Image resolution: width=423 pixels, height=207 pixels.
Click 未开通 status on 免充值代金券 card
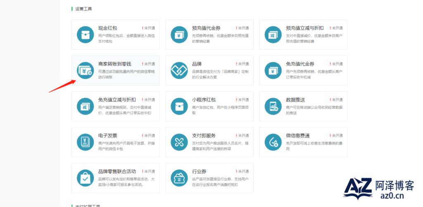point(336,64)
